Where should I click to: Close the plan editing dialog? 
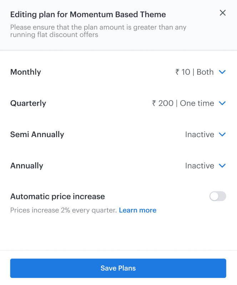pyautogui.click(x=223, y=13)
